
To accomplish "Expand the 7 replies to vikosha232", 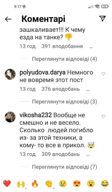I will (64, 167).
